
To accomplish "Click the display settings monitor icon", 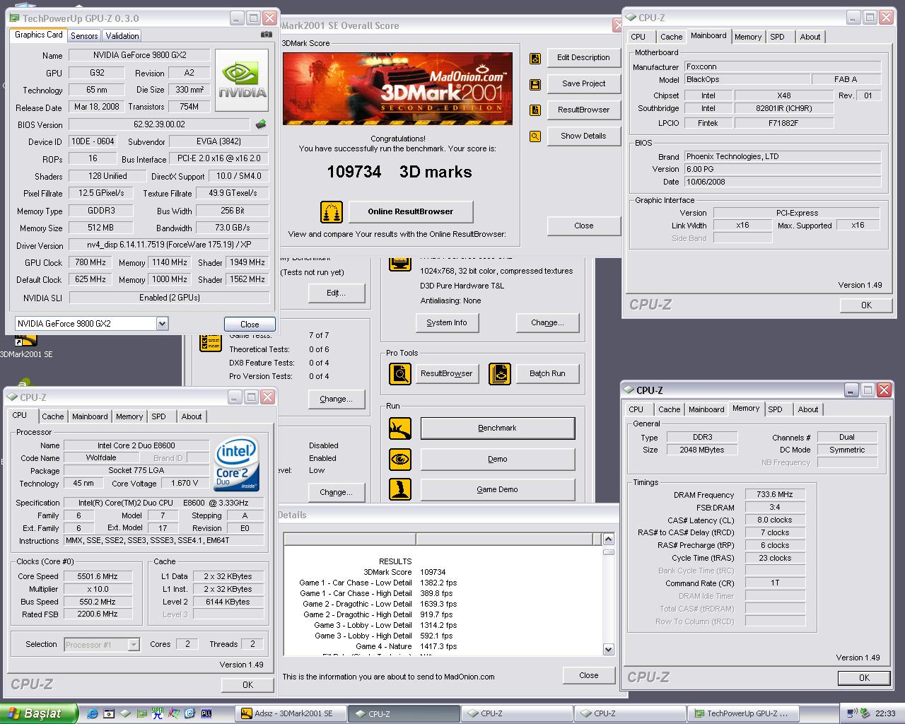I will click(x=400, y=264).
